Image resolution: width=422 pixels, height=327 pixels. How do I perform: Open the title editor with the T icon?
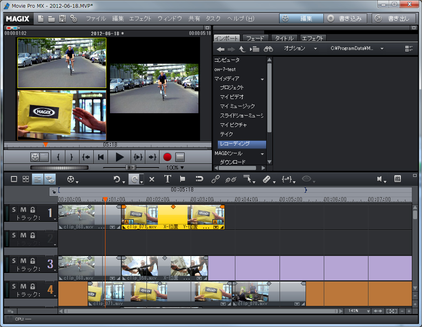[x=168, y=179]
